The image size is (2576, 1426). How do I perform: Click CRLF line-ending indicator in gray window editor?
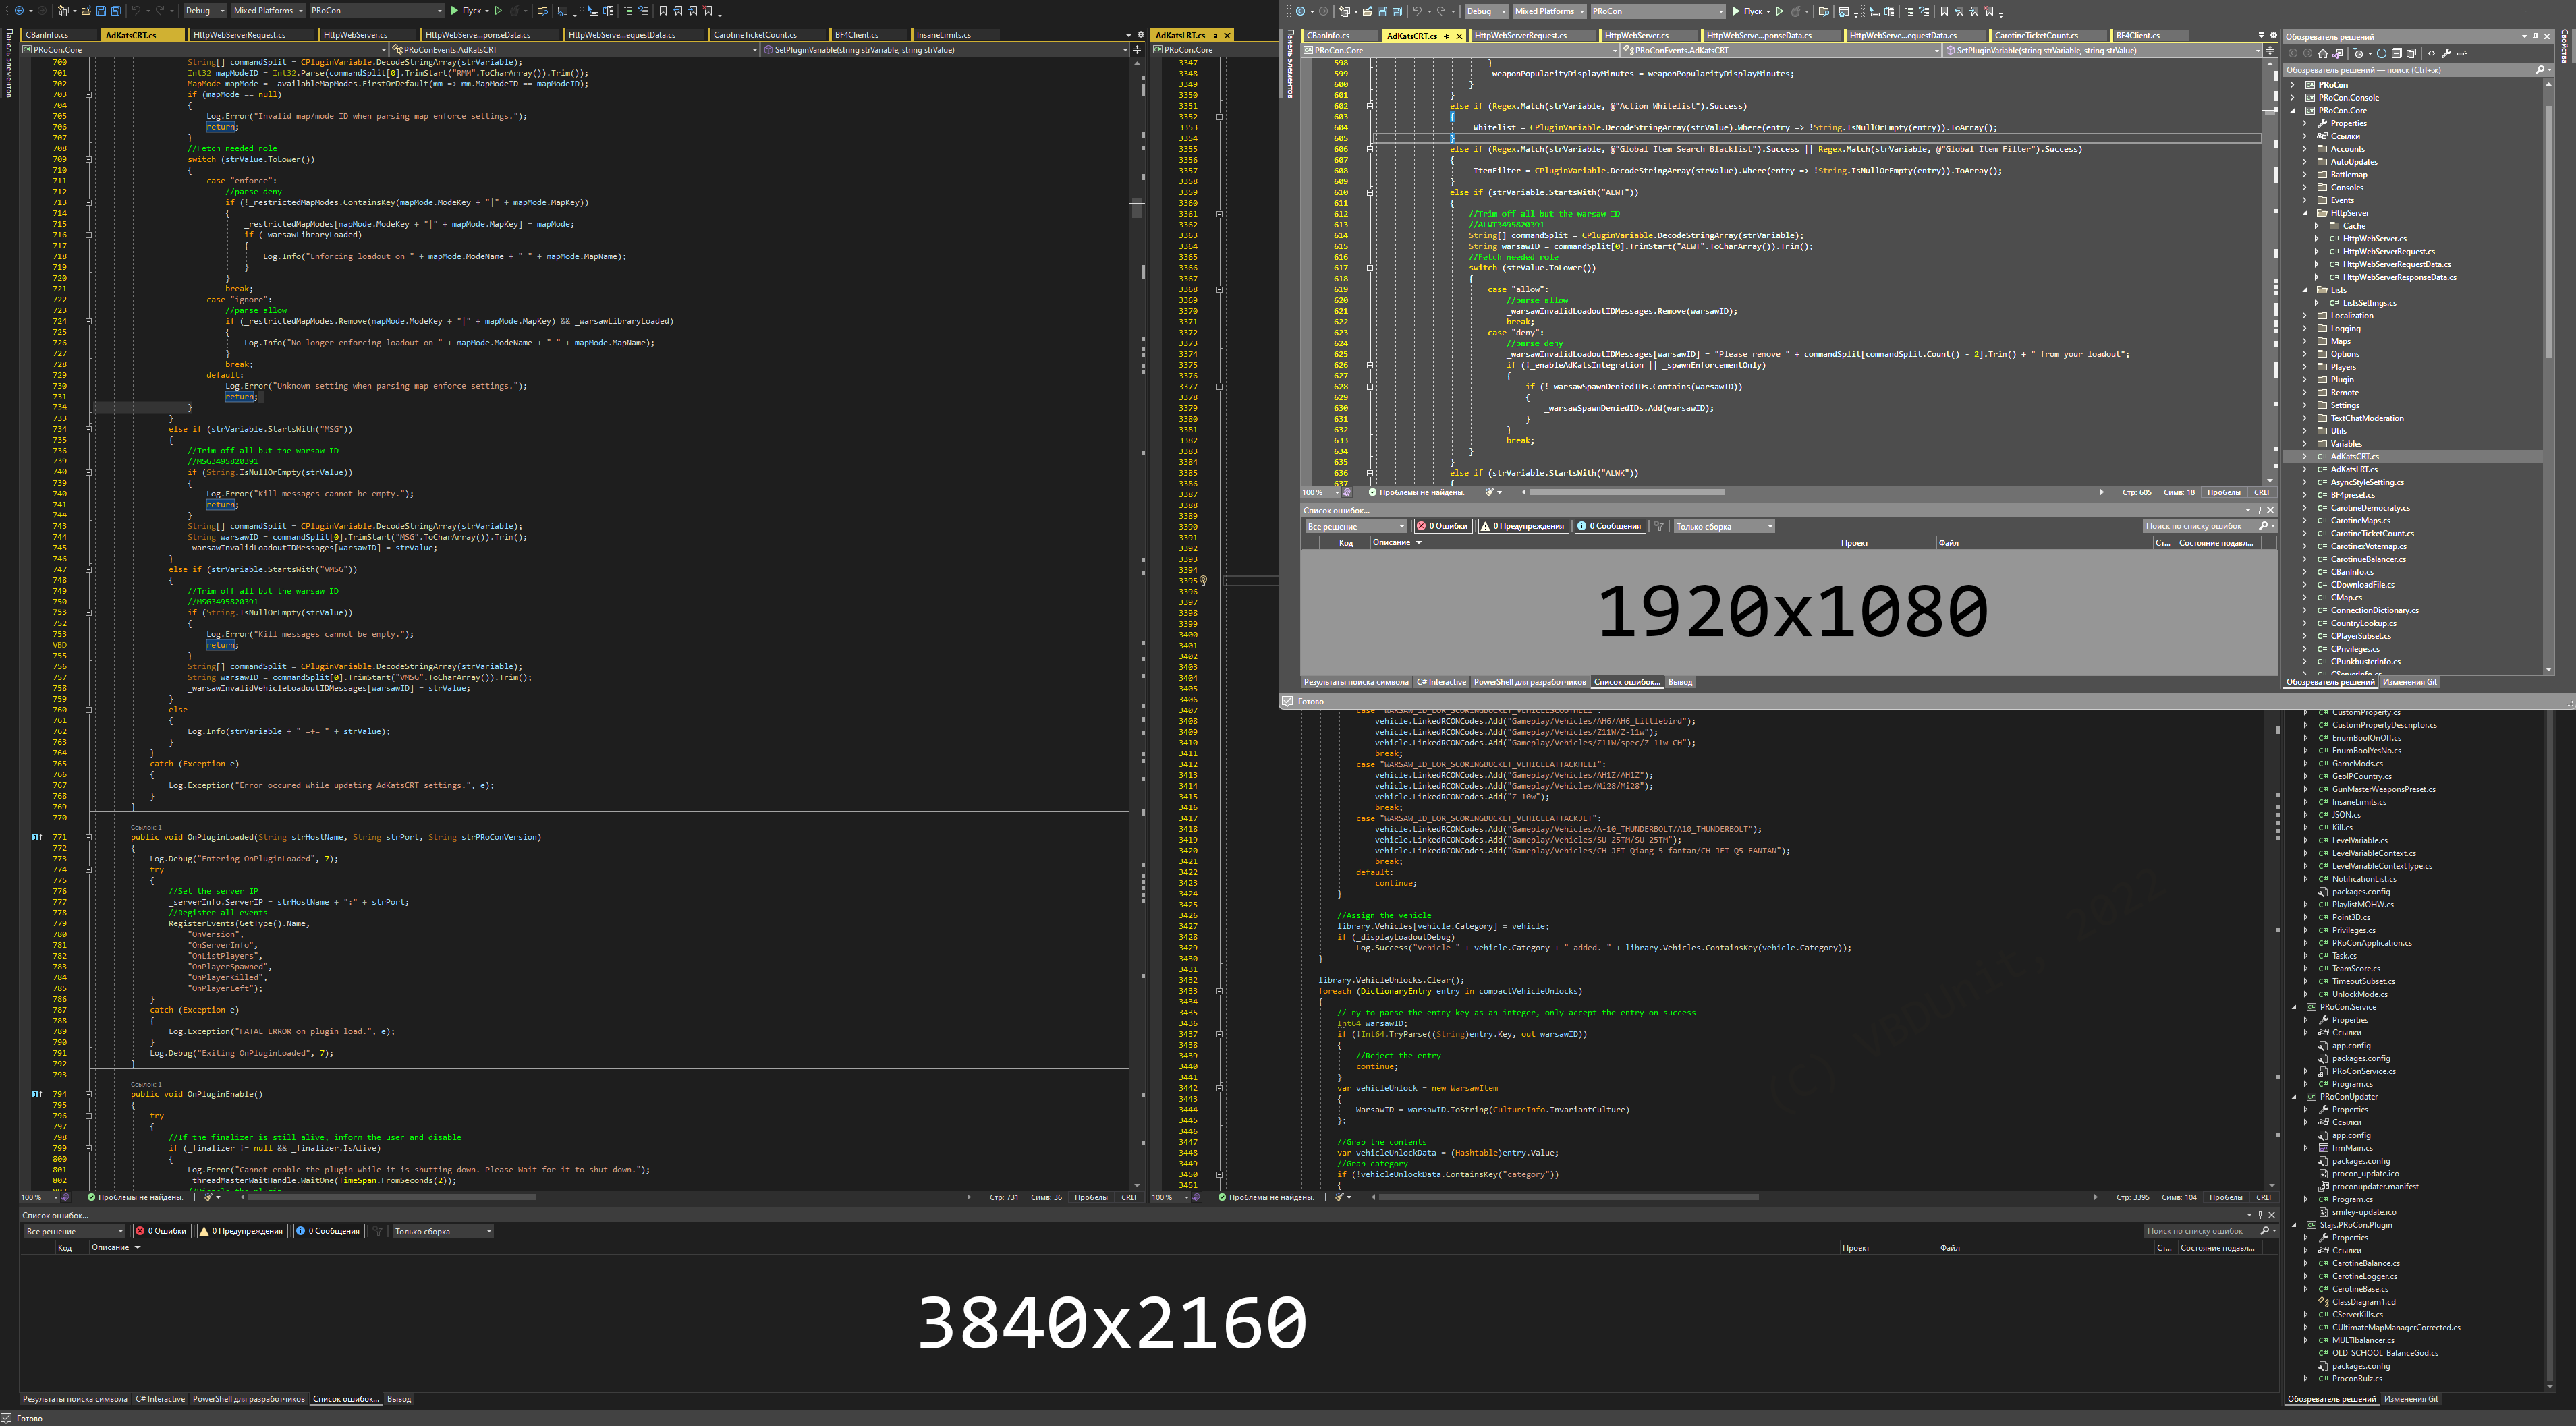click(2262, 492)
